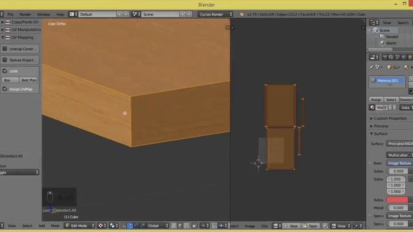
Task: Open outliner View menu
Action: click(x=387, y=23)
